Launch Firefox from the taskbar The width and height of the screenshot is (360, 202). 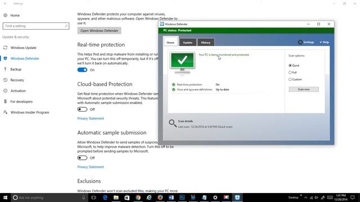pyautogui.click(x=160, y=198)
